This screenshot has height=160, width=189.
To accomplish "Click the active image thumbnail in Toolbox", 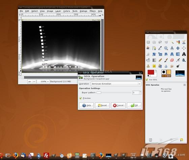I will [180, 73].
